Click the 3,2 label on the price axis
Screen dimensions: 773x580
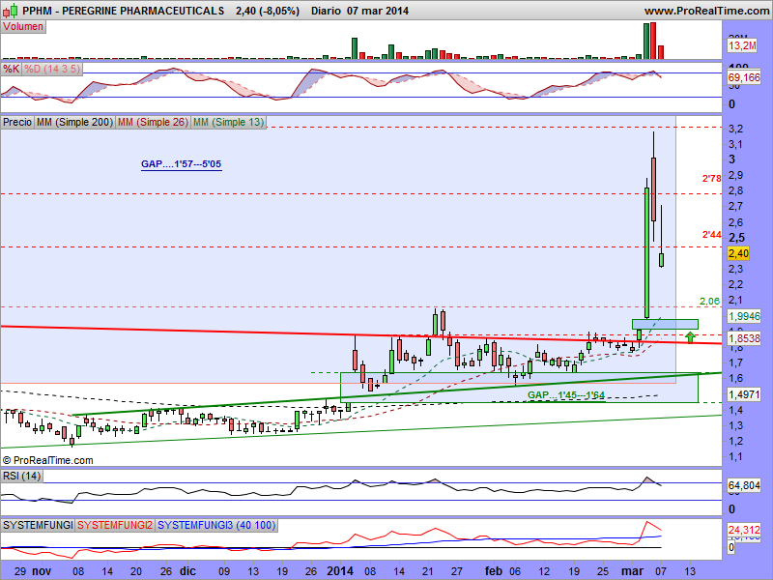pos(736,129)
